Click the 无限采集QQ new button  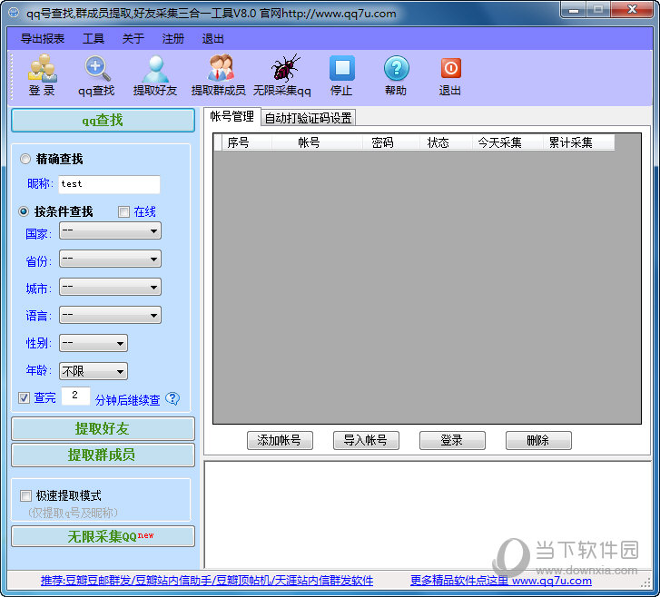pyautogui.click(x=103, y=536)
